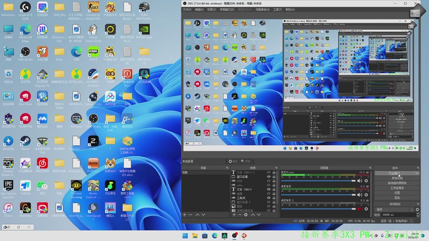
Task: Mute the 麦克风/Aux speaker icon
Action: click(x=360, y=180)
